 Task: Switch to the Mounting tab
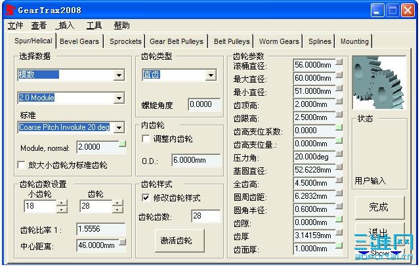pos(354,41)
